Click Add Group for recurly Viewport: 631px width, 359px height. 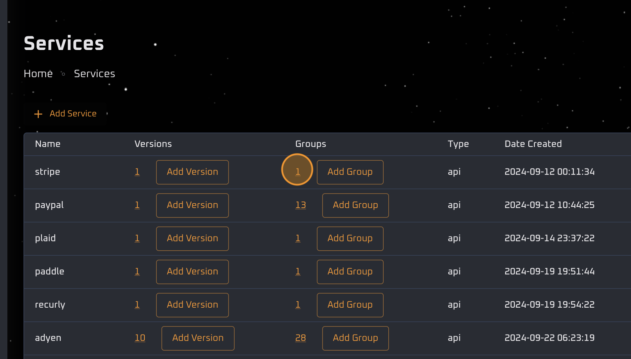pyautogui.click(x=350, y=305)
